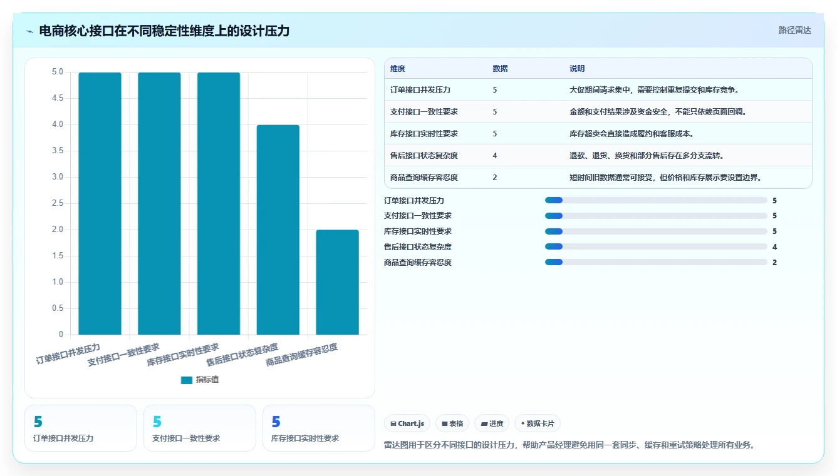Screen dimensions: 837x476
Task: Click the 订单接口并发压力 progress bar
Action: [x=656, y=200]
